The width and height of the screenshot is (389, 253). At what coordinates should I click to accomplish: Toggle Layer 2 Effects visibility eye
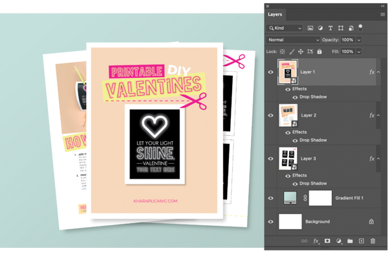coord(288,133)
